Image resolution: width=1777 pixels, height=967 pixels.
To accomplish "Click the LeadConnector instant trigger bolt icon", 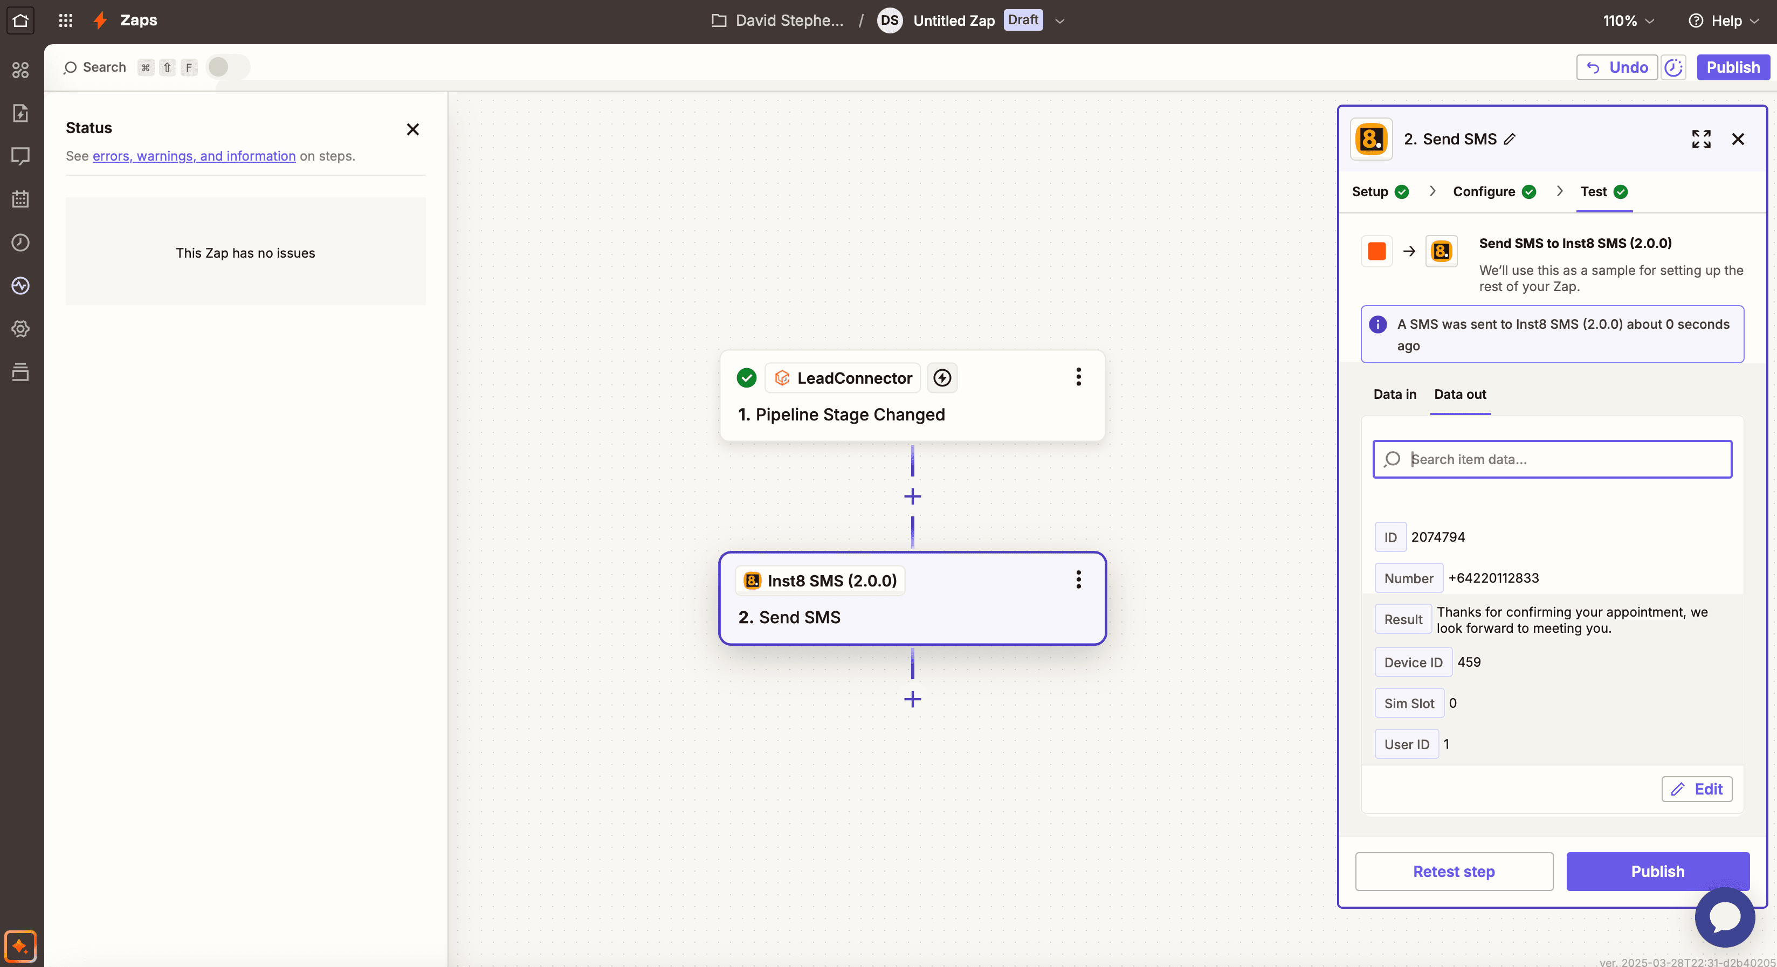I will coord(942,378).
